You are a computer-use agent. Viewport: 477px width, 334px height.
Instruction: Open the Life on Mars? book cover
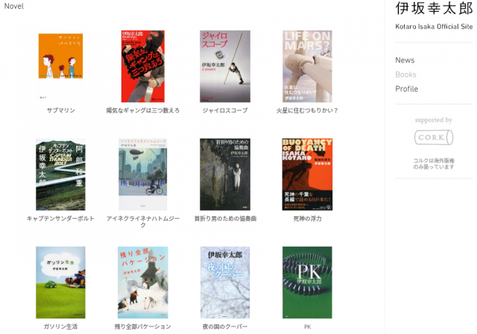click(307, 66)
